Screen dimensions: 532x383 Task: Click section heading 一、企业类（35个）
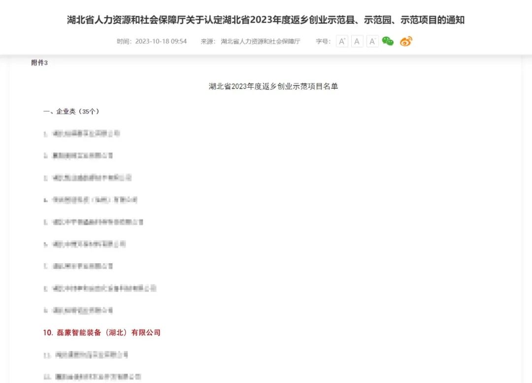click(71, 111)
